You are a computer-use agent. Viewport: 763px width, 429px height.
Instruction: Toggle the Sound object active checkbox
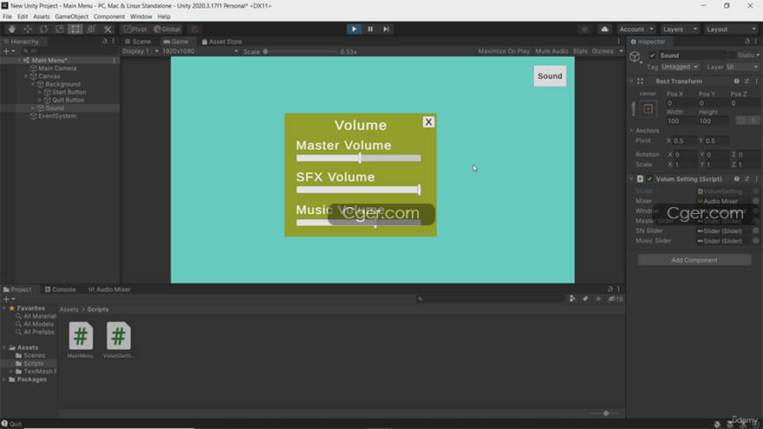pyautogui.click(x=653, y=55)
